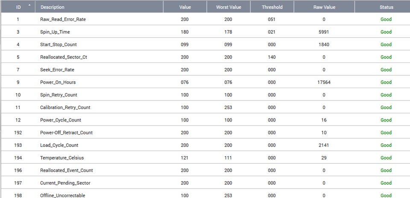Sort by Raw Value column header
Image resolution: width=410 pixels, height=198 pixels.
pos(324,7)
